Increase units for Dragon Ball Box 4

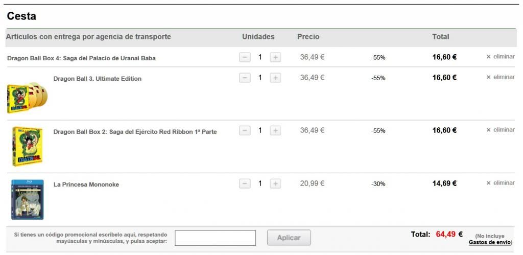275,57
